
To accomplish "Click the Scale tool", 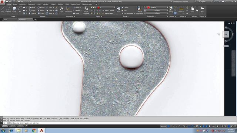I will point(40,13).
